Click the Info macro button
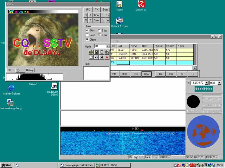Viewport: 225px width, 168px height. click(x=114, y=74)
